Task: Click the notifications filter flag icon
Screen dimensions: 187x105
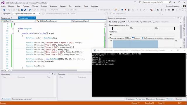Action: click(135, 2)
